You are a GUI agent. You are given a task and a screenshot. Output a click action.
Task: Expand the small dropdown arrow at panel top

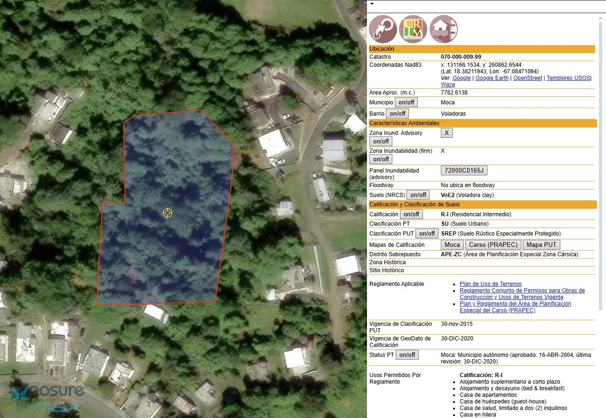[x=372, y=4]
